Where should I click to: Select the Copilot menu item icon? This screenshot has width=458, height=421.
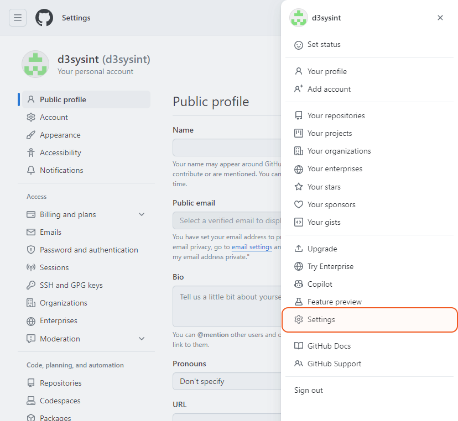[x=298, y=284]
